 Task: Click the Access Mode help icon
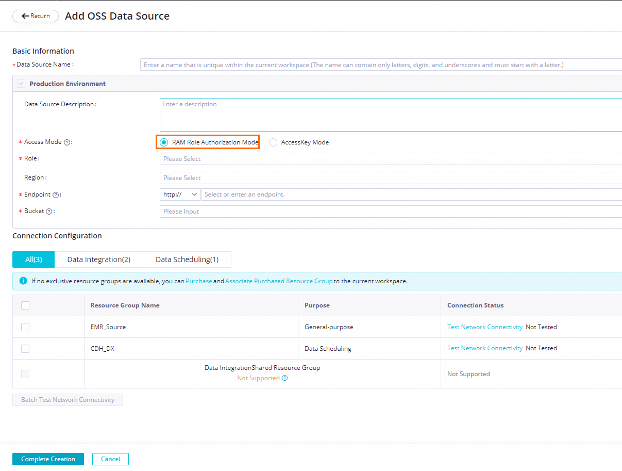(x=67, y=142)
